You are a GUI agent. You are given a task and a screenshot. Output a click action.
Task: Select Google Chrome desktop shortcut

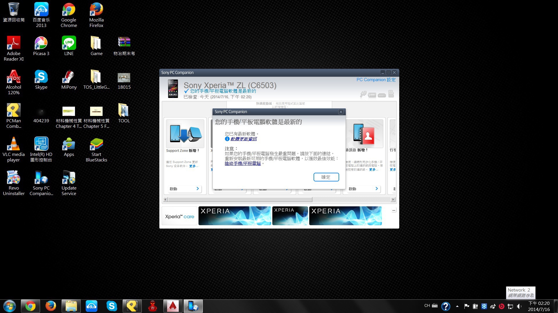pos(69,15)
